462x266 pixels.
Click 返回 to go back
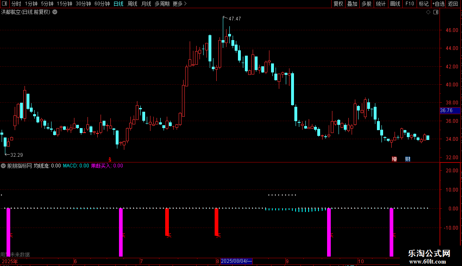453,4
